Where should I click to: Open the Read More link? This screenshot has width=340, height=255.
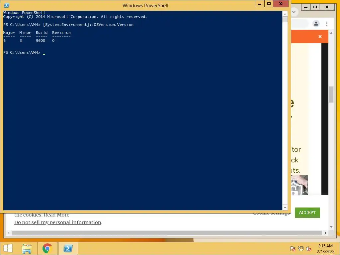pos(56,215)
